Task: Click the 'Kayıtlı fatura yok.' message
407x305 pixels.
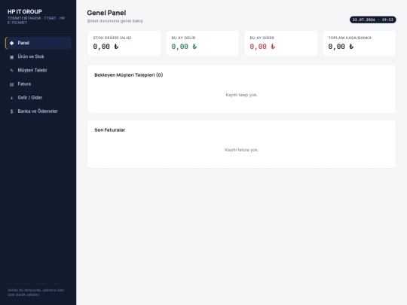Action: [242, 150]
